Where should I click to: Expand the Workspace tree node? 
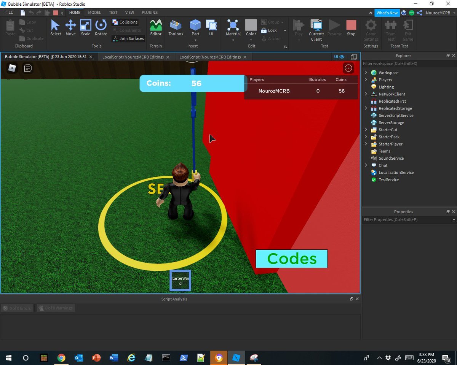tap(366, 73)
